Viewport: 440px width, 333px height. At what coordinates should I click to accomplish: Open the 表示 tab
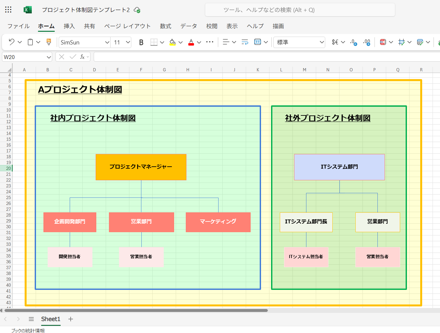(232, 26)
